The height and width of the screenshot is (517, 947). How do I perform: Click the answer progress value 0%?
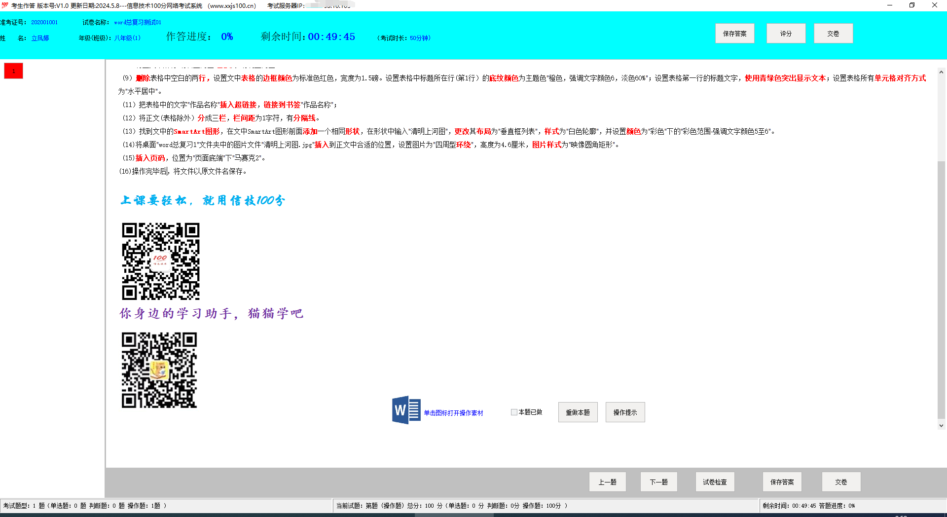[227, 37]
